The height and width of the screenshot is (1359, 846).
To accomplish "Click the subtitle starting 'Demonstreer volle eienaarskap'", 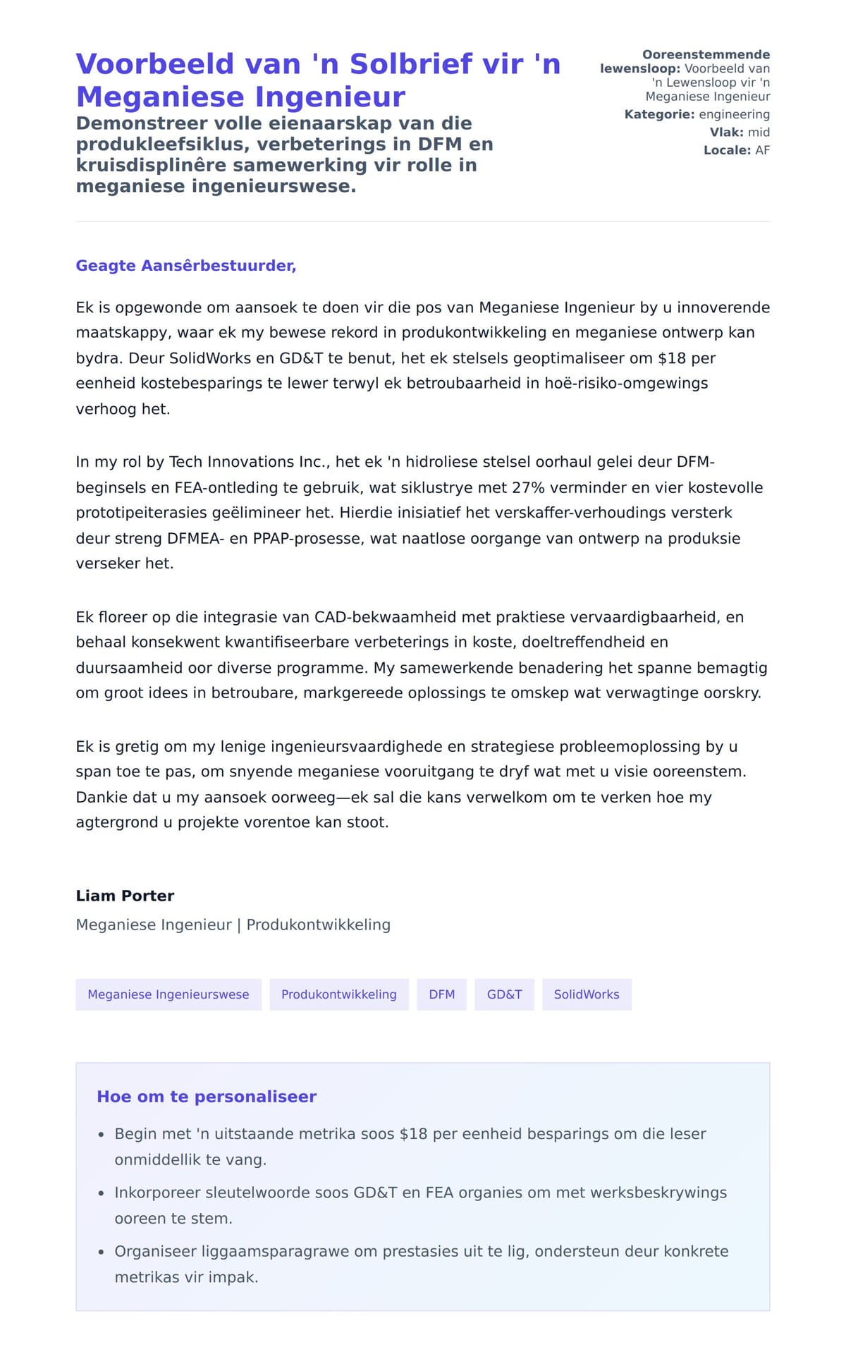I will pyautogui.click(x=285, y=154).
